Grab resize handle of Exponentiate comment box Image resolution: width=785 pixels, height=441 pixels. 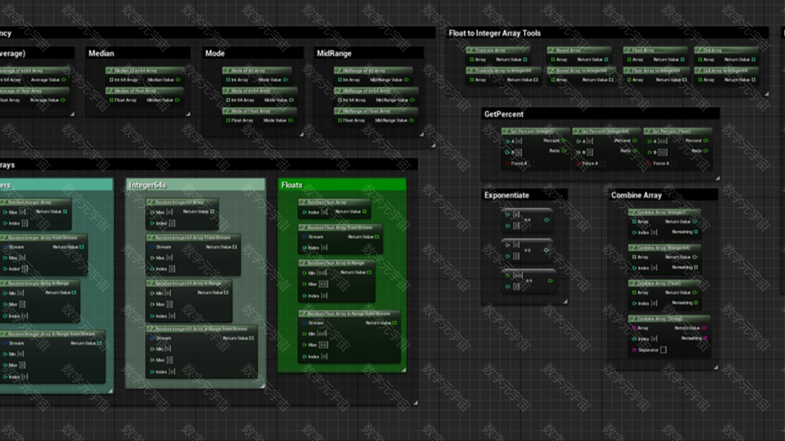pos(565,301)
